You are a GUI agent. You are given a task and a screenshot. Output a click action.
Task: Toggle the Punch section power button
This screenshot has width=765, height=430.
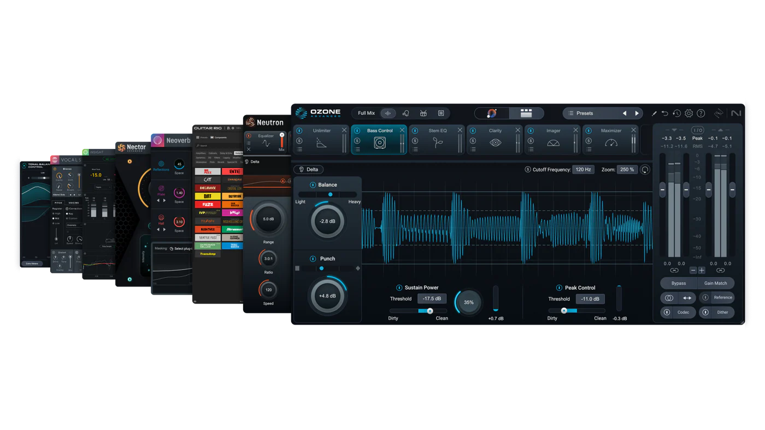pos(313,259)
